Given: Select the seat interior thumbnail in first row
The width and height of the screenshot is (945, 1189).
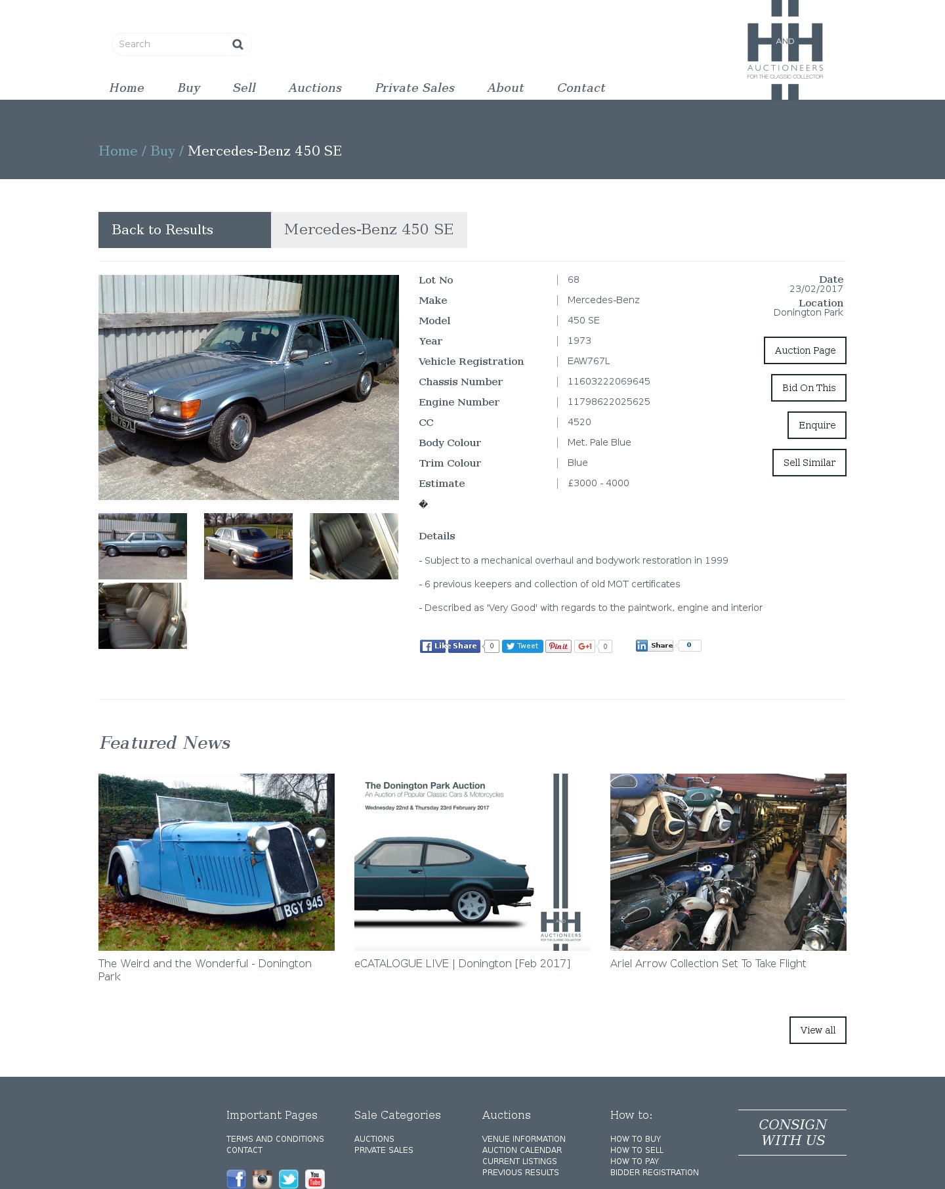Looking at the screenshot, I should click(354, 546).
